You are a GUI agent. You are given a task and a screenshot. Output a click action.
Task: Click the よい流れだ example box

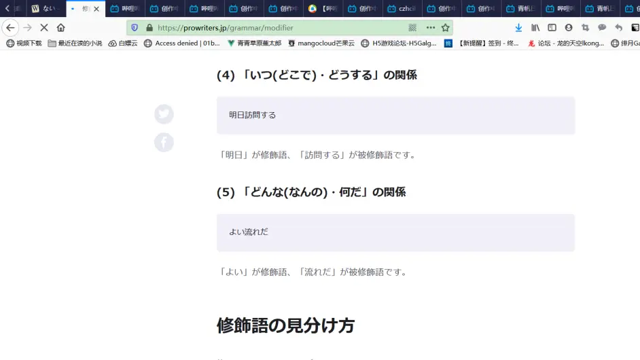[x=396, y=233]
